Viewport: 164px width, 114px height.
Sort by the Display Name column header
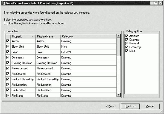tap(48, 36)
